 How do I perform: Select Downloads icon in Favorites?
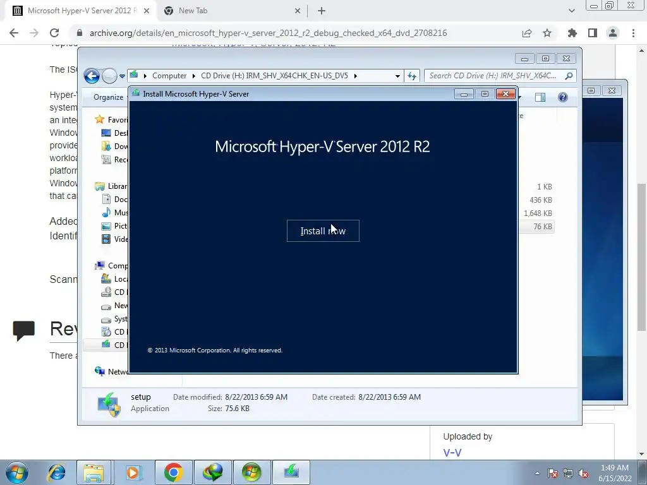[106, 146]
